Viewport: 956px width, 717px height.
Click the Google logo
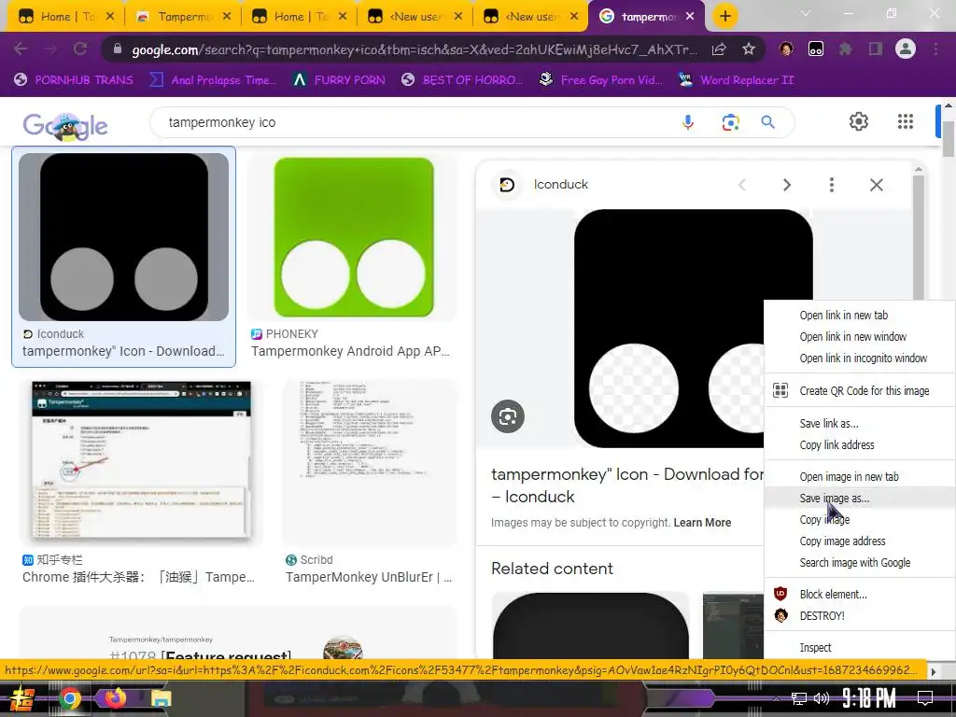pos(65,126)
